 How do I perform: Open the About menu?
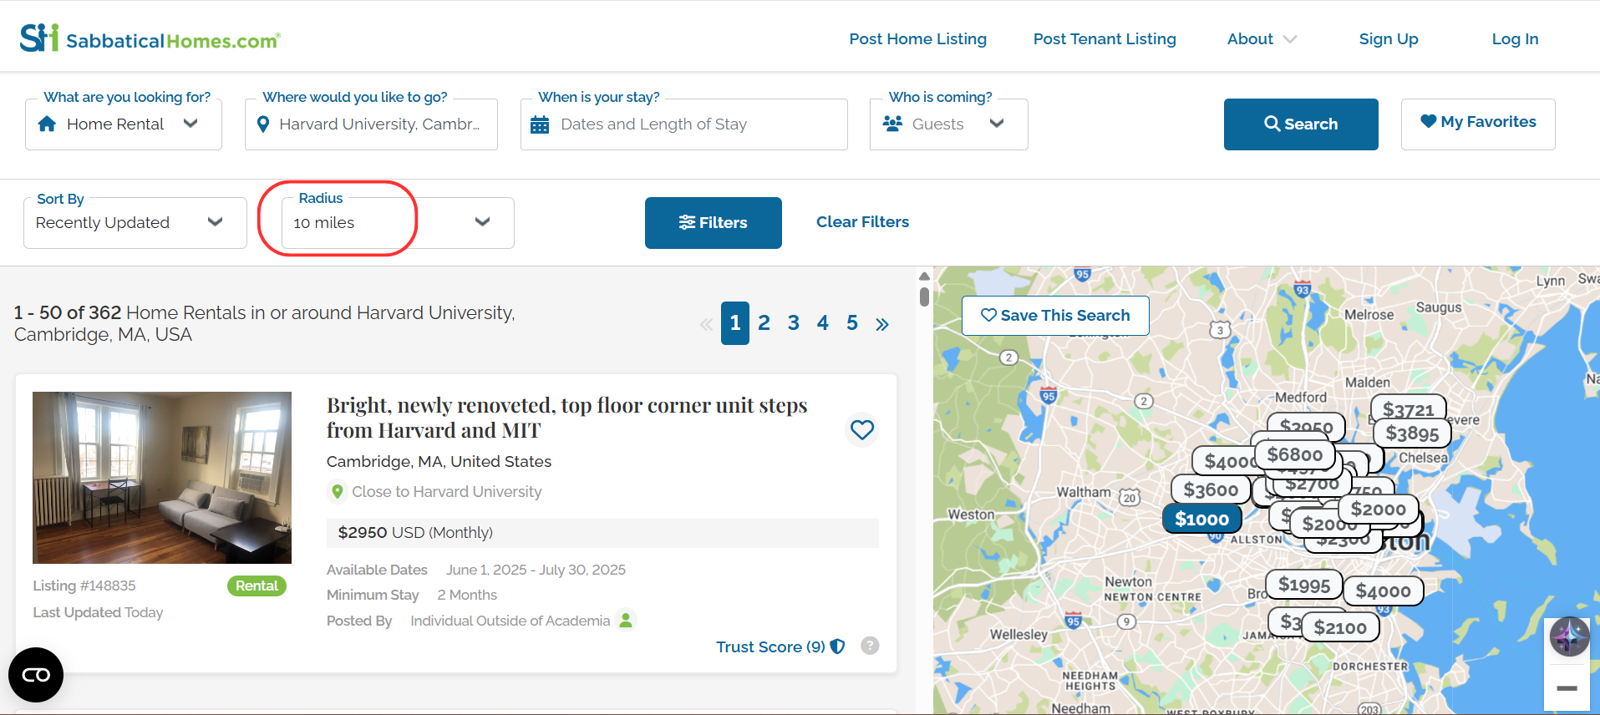click(x=1261, y=39)
